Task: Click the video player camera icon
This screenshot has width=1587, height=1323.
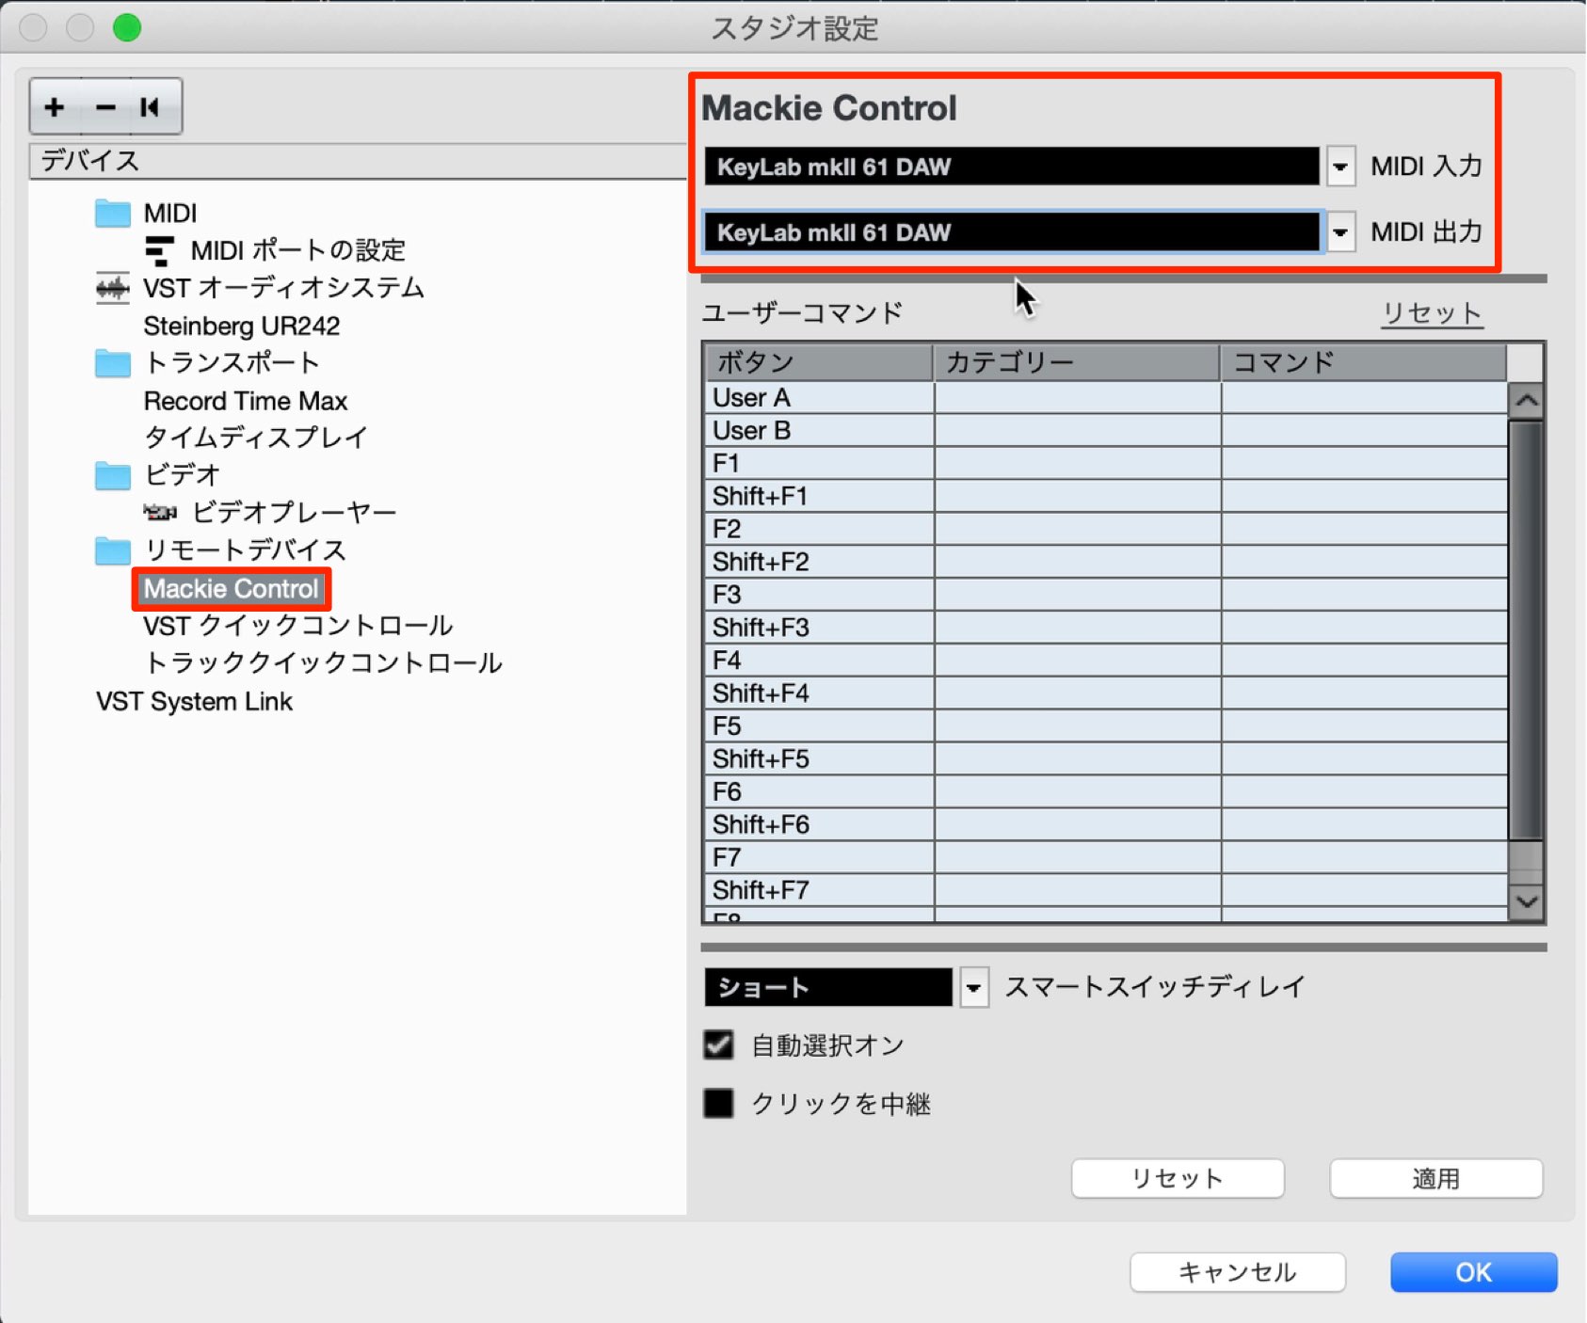Action: coord(160,513)
